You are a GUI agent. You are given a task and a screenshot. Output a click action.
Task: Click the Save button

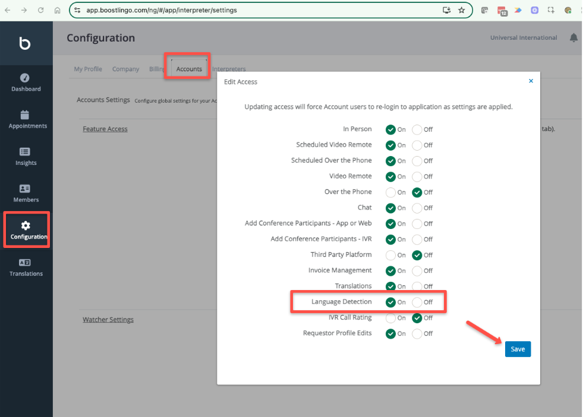click(517, 349)
